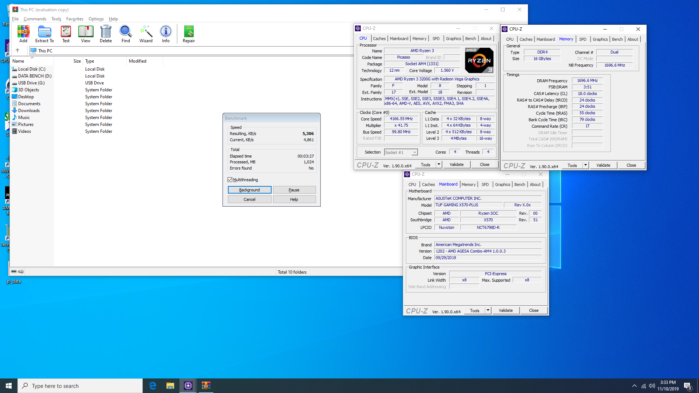Click the Background button in Benchmark dialog
699x393 pixels.
249,190
